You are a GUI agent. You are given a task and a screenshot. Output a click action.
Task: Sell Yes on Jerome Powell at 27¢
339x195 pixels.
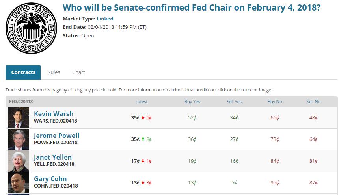(234, 139)
